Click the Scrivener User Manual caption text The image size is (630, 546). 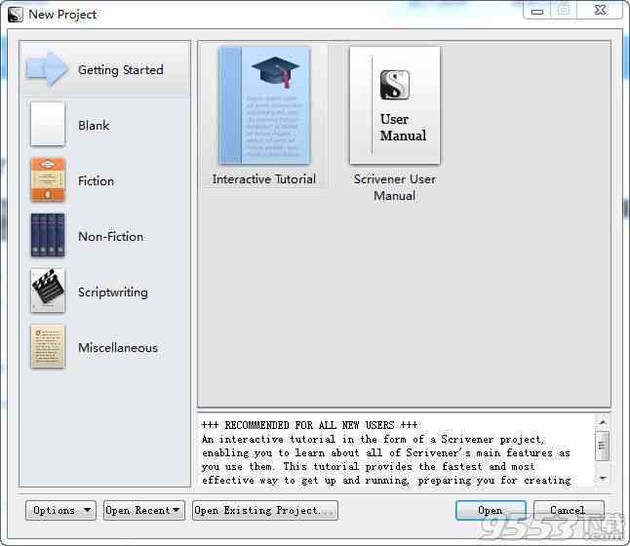[395, 187]
